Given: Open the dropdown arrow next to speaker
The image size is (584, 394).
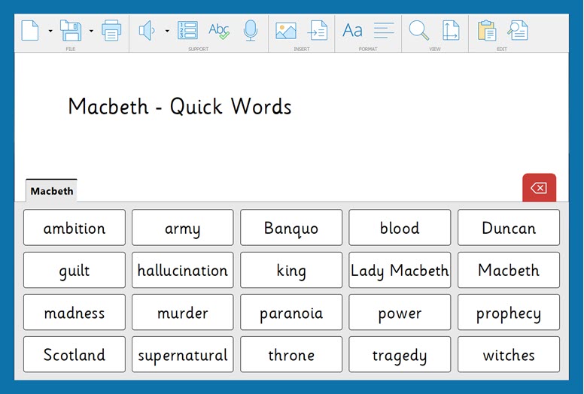Looking at the screenshot, I should click(167, 31).
